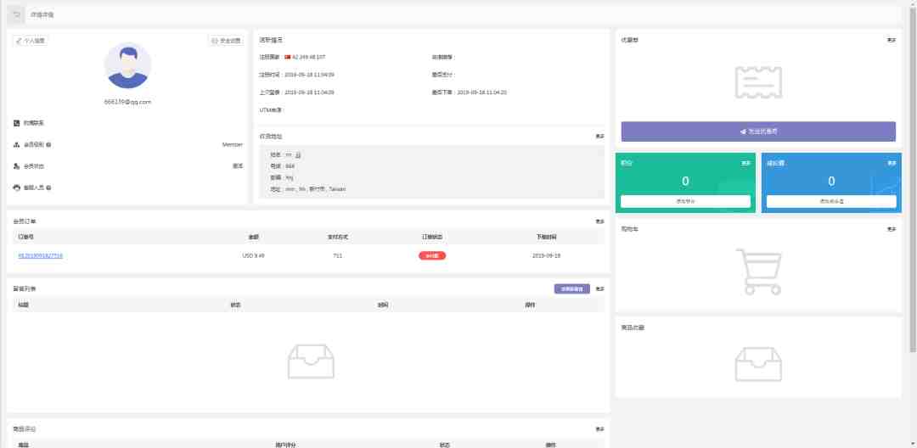The image size is (917, 448).
Task: Open the security settings button on profile card
Action: click(226, 41)
